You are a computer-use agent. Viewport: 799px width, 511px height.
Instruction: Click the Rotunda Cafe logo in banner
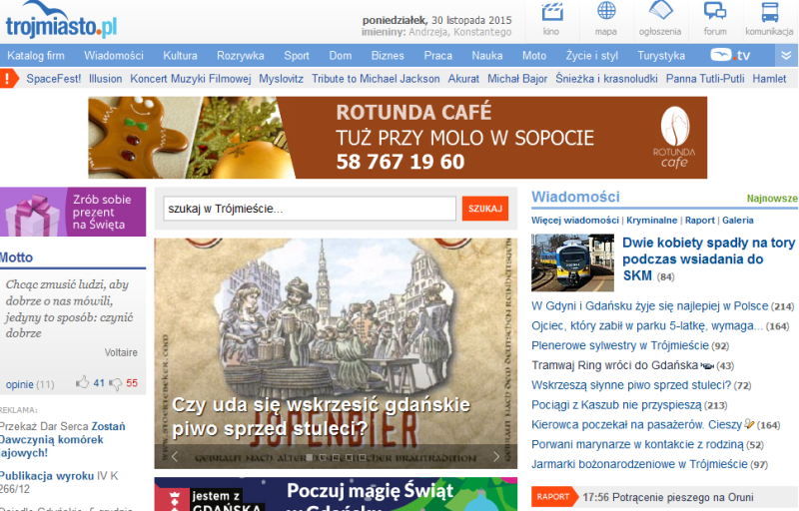coord(674,138)
